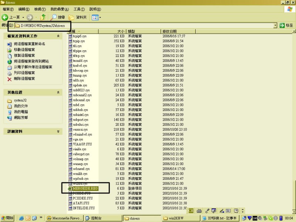Click the language bar help question icon
The image size is (296, 222).
(x=236, y=211)
